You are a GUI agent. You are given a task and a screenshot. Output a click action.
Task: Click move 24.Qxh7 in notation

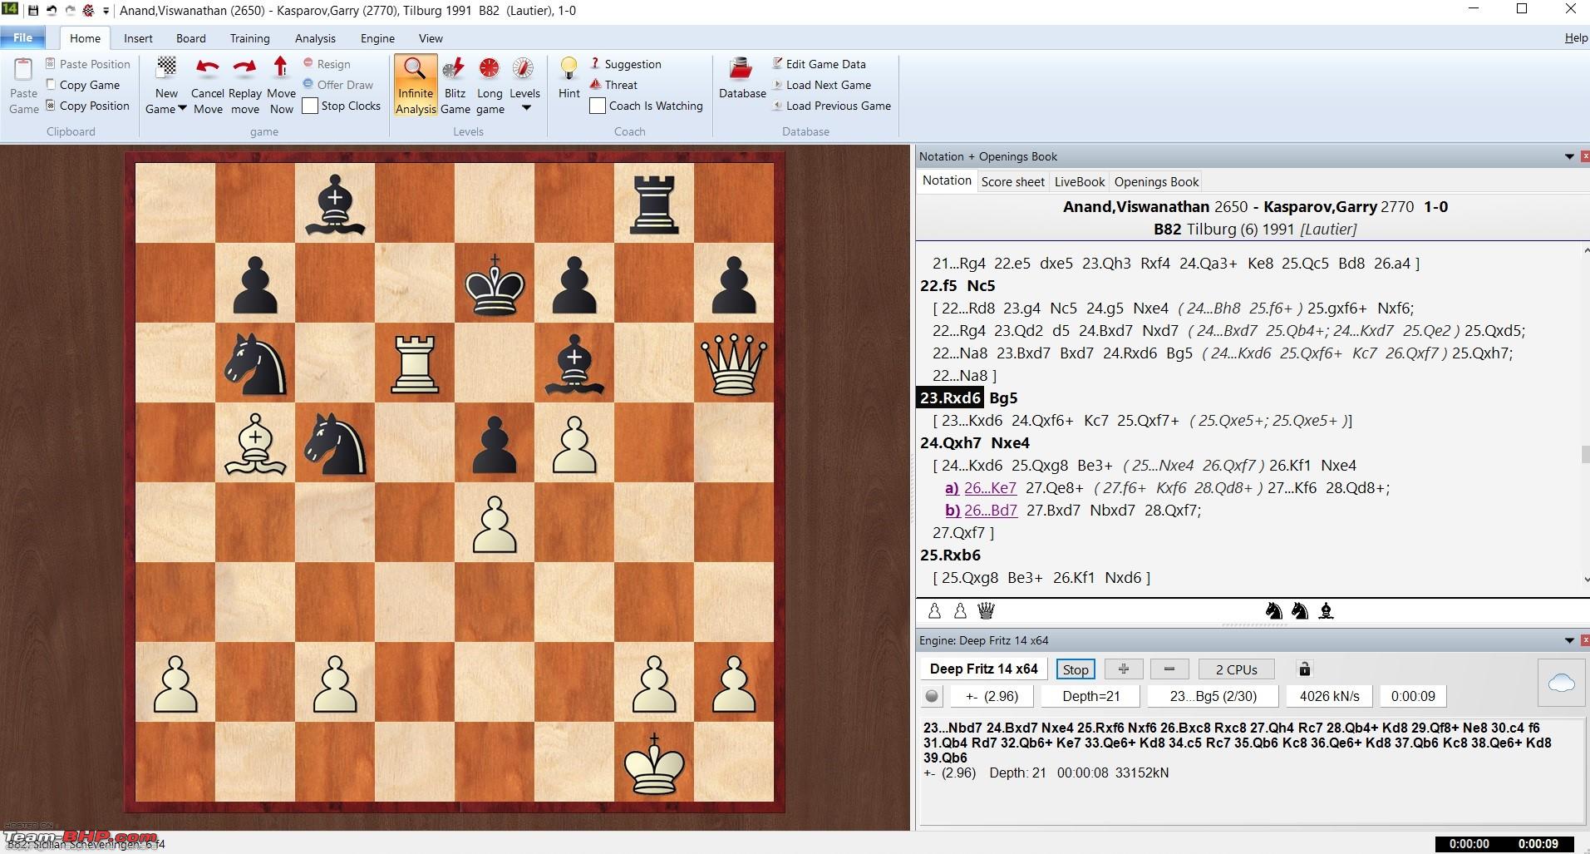coord(951,442)
